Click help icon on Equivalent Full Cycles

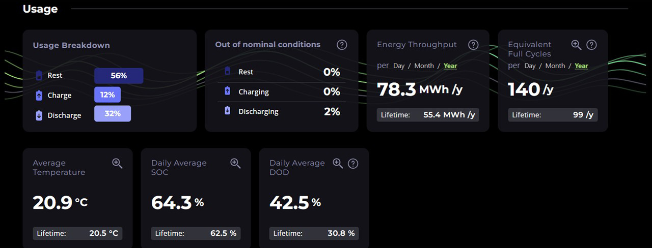(591, 45)
